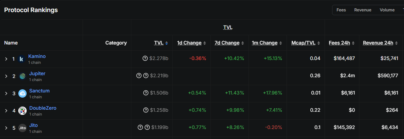404x139 pixels.
Task: Expand the Kamino row chevron
Action: (6, 59)
